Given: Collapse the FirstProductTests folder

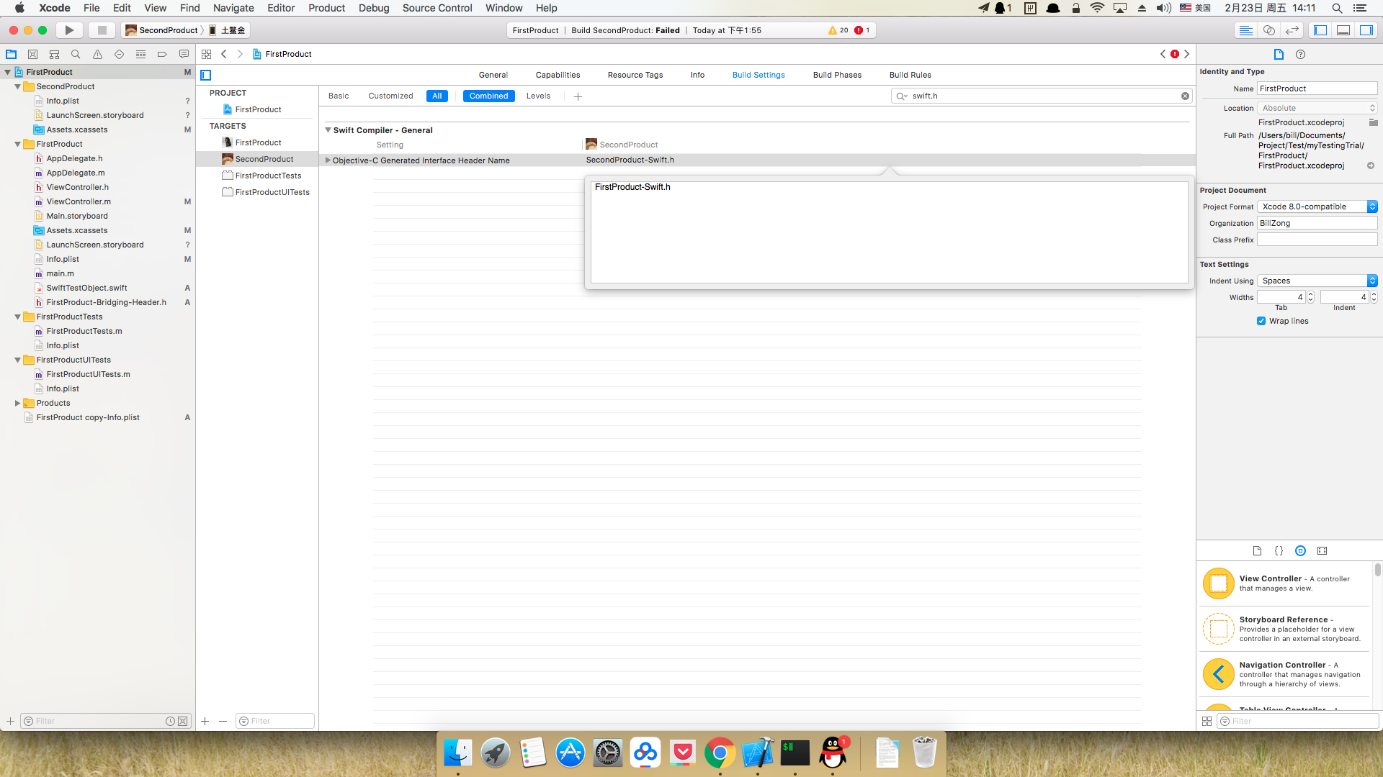Looking at the screenshot, I should pyautogui.click(x=17, y=317).
